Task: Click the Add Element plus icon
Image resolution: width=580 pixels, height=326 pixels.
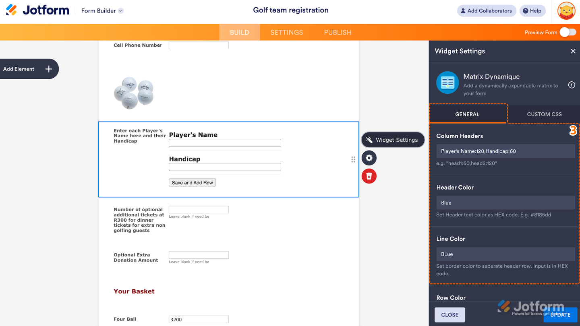Action: (49, 68)
